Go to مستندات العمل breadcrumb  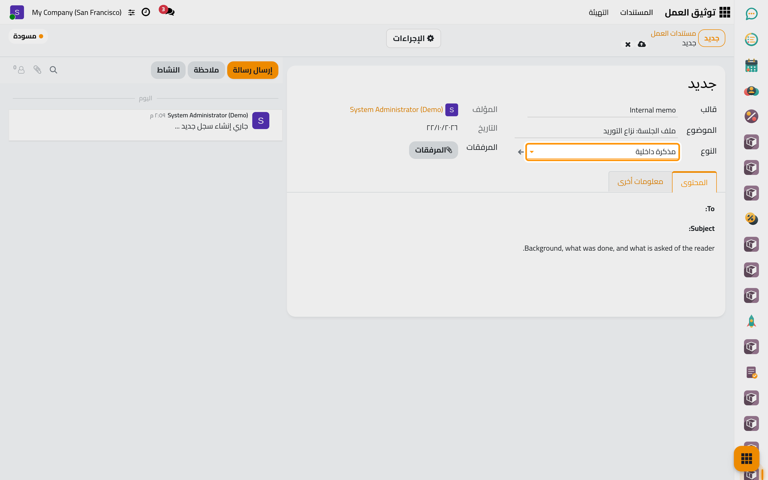coord(673,33)
